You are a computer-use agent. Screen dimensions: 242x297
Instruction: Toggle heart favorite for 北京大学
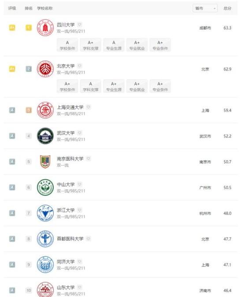pos(79,66)
